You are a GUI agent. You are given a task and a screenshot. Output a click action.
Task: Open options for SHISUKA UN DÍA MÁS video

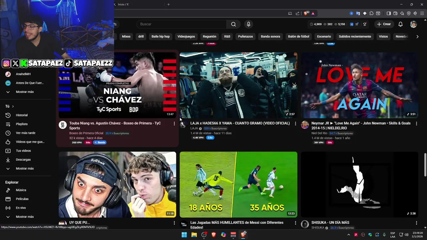416,223
